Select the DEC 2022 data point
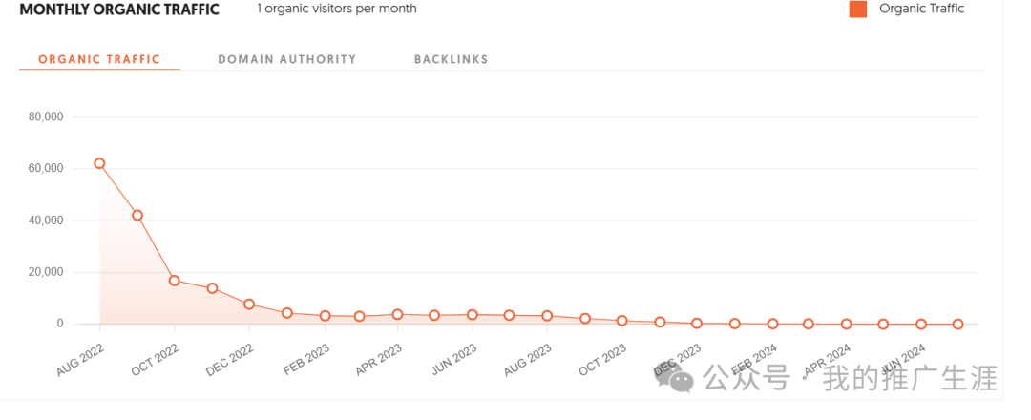 click(x=249, y=304)
